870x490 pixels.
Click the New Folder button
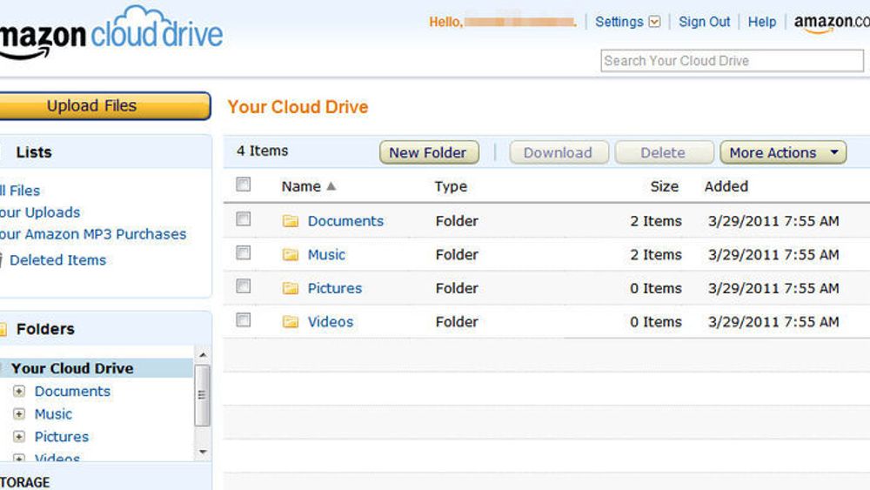click(x=429, y=152)
